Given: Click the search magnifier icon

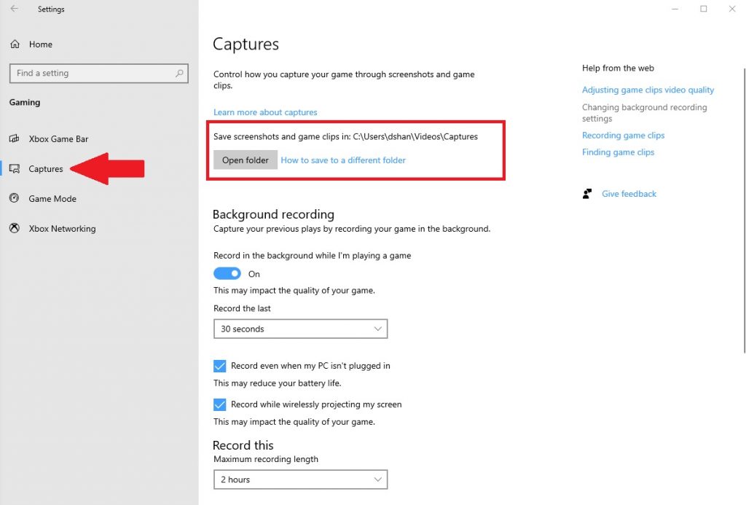Looking at the screenshot, I should (x=179, y=74).
